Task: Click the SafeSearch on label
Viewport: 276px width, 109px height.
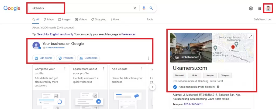Action: [262, 19]
